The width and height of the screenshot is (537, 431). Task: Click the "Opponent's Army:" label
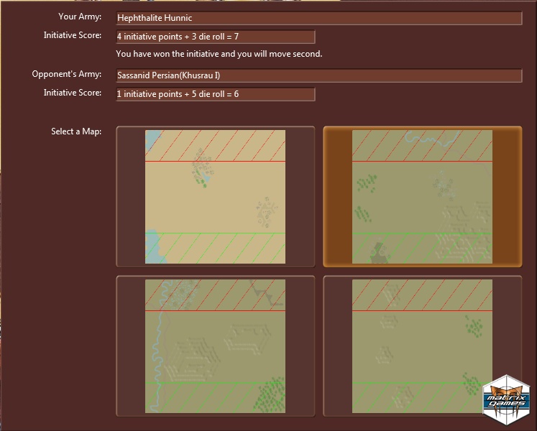pos(67,74)
